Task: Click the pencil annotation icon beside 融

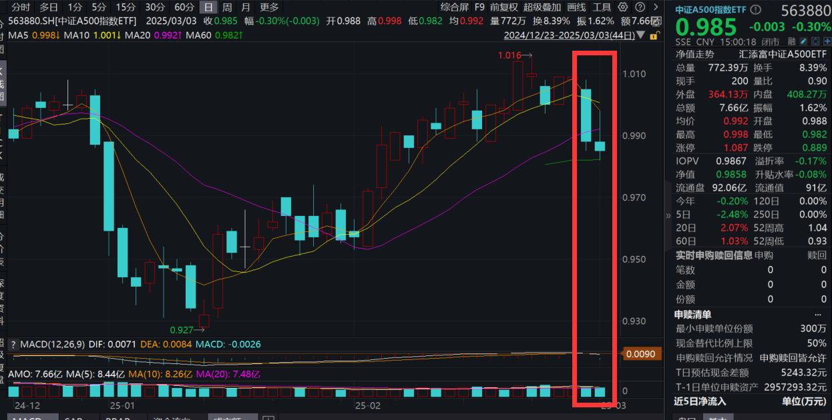Action: [x=803, y=40]
